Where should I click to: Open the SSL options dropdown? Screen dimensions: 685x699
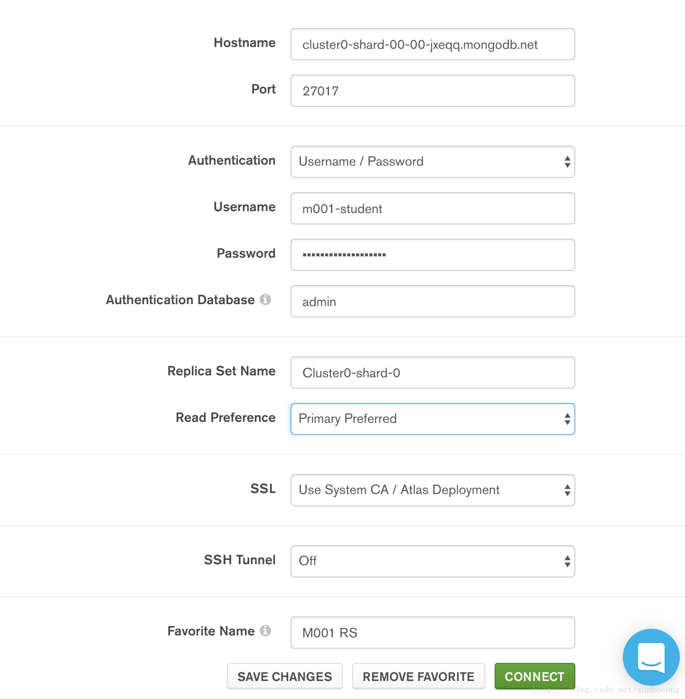pos(432,490)
